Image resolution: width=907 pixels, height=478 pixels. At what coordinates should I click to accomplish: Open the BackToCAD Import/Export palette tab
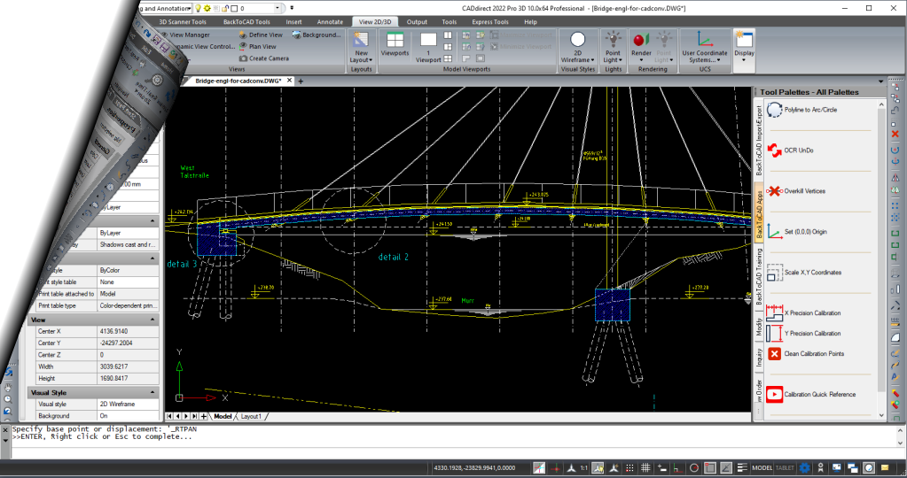click(x=759, y=140)
